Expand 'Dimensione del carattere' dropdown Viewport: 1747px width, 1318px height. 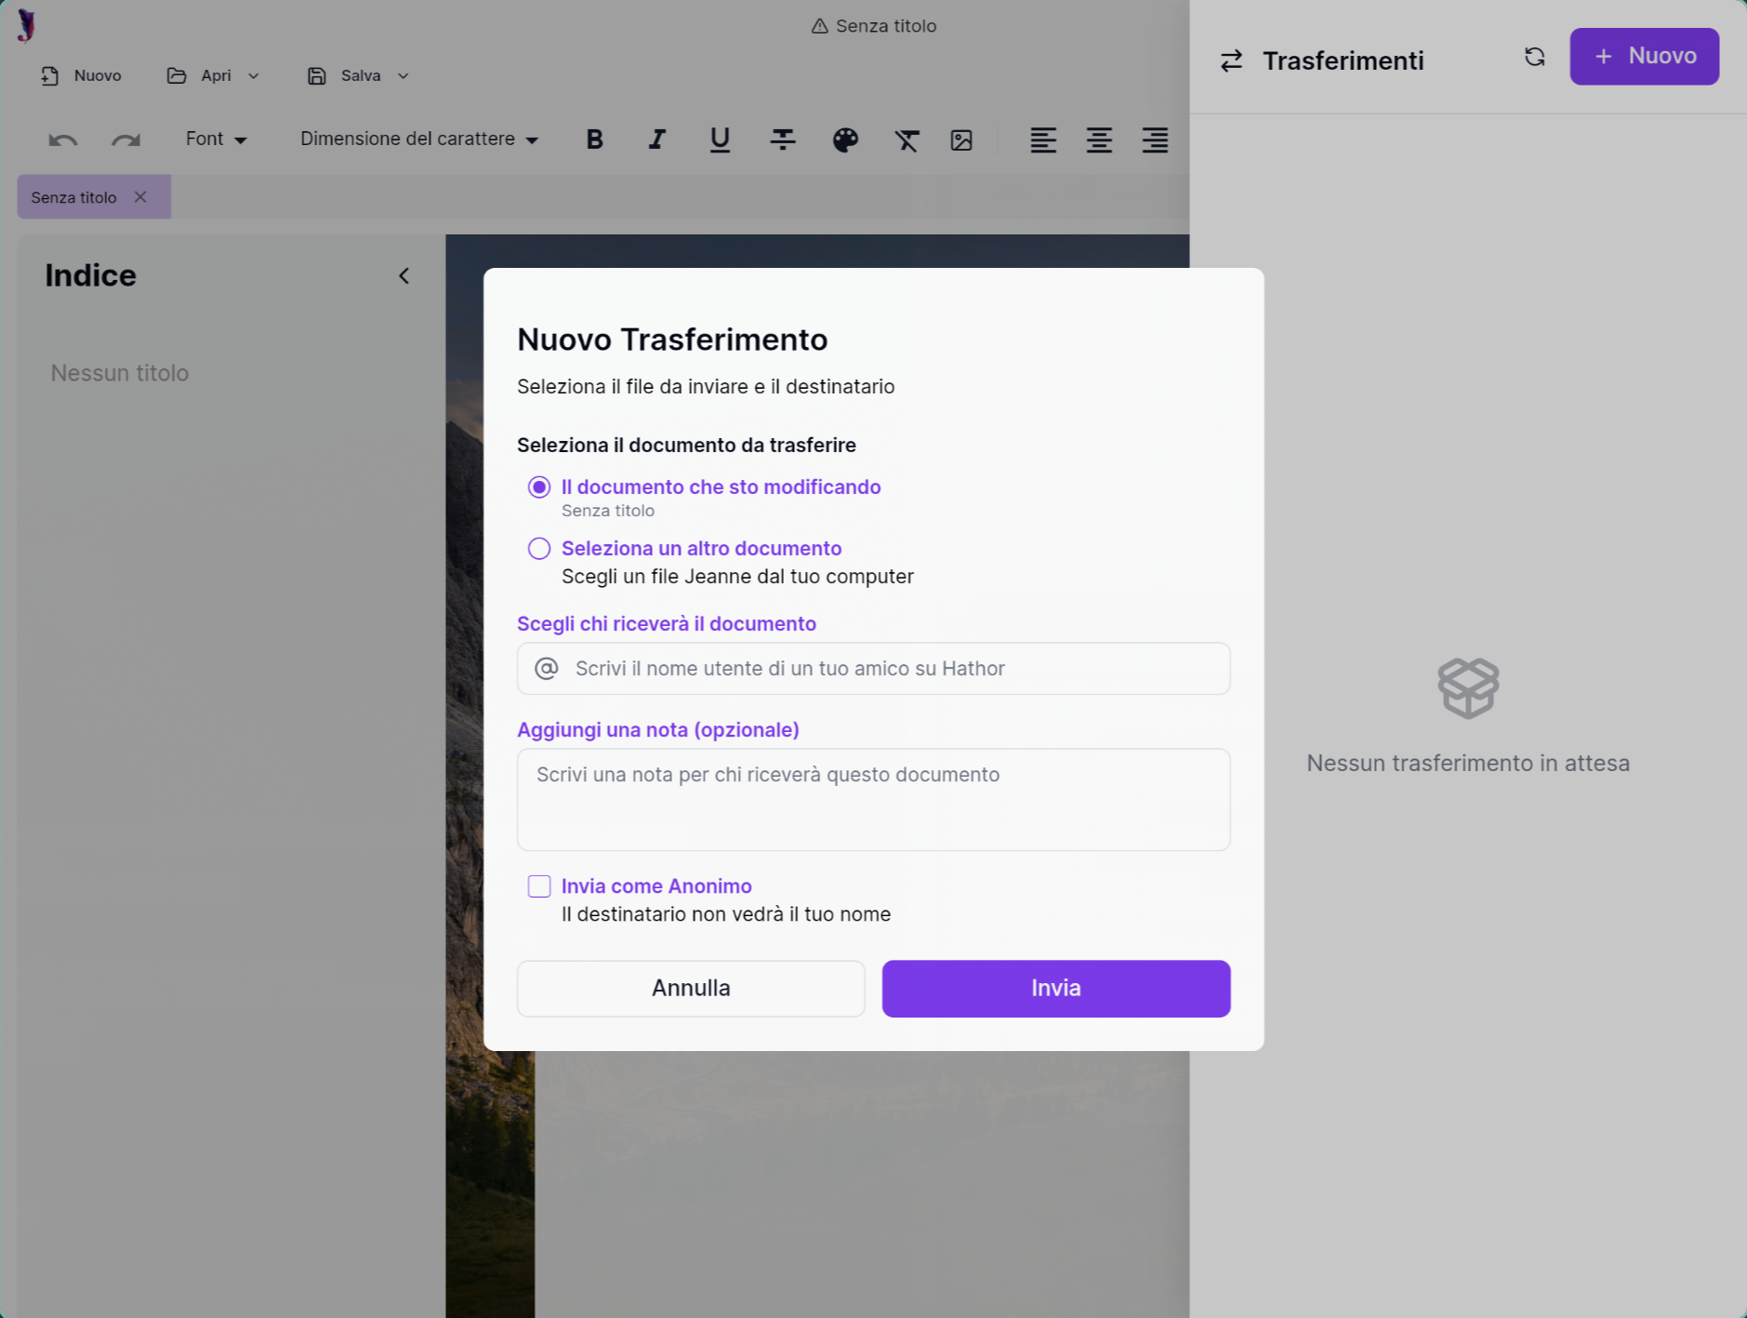(x=418, y=140)
